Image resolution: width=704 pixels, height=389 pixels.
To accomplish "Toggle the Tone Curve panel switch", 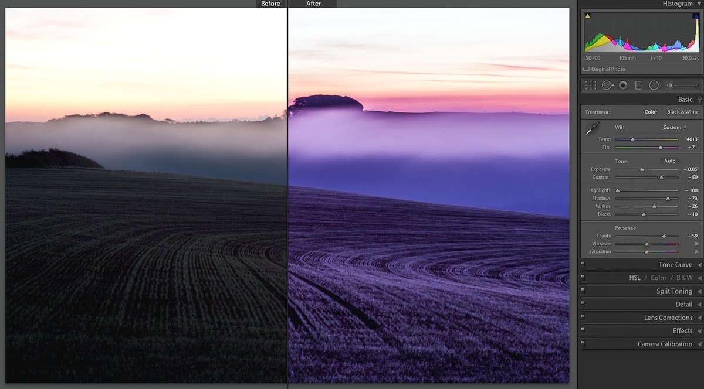I will coord(583,265).
